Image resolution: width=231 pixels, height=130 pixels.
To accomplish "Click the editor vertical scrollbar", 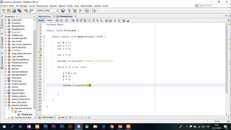I will click(x=227, y=60).
